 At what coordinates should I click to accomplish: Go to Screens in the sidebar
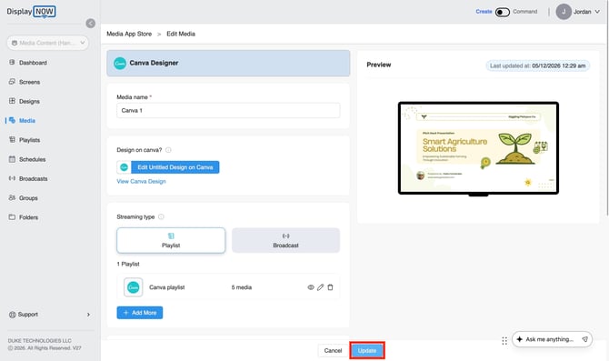click(29, 82)
